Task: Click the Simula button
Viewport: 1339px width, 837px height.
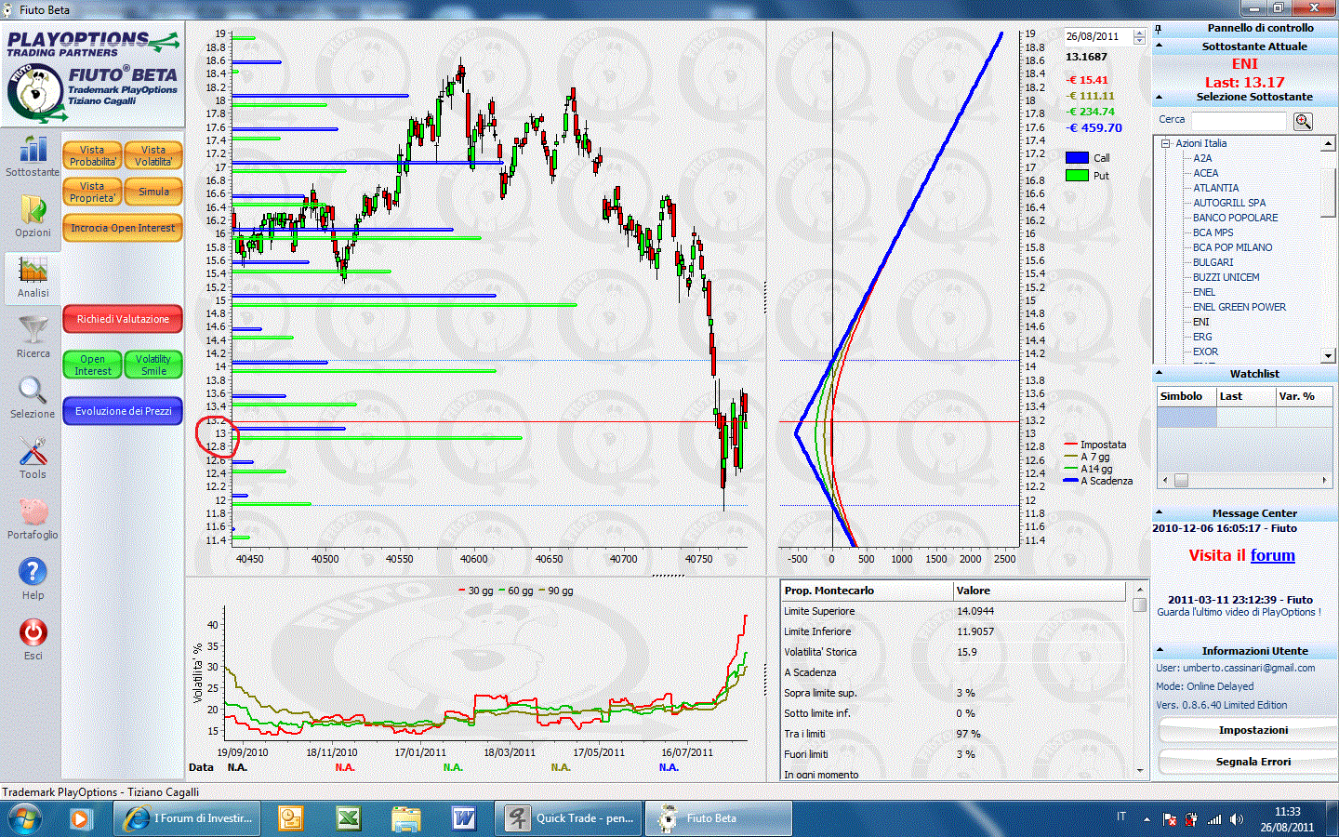Action: 153,192
